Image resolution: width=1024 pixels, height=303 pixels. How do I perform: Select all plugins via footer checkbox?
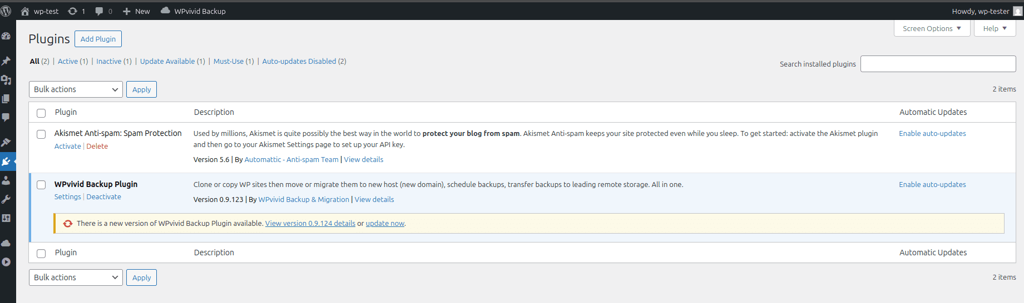(x=41, y=254)
